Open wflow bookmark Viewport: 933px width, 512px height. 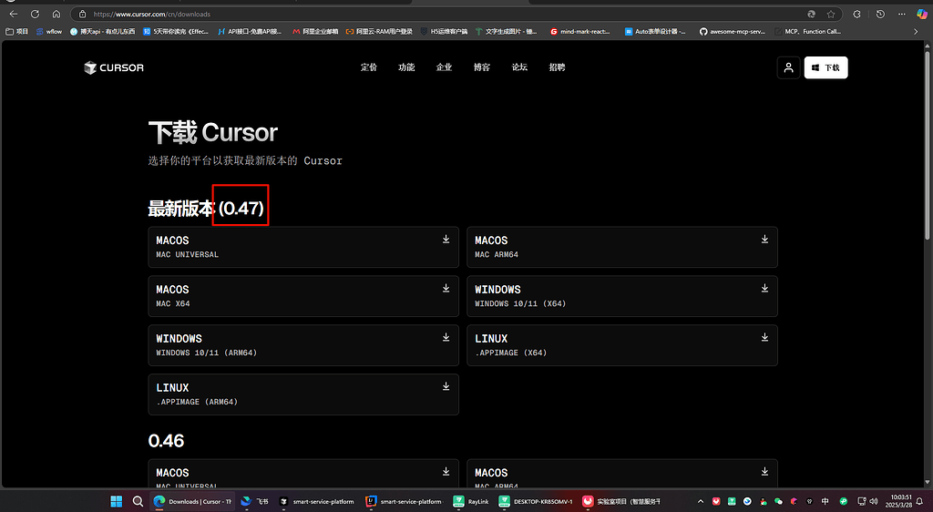[x=49, y=32]
